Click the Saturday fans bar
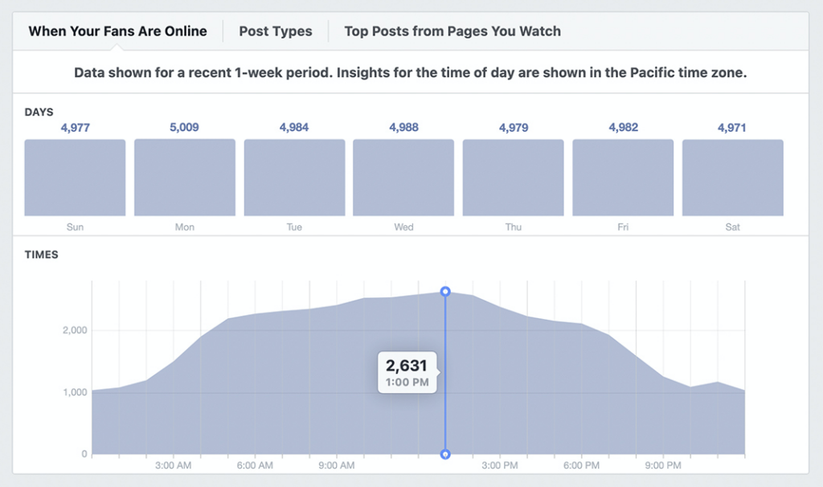This screenshot has width=823, height=487. coord(732,177)
